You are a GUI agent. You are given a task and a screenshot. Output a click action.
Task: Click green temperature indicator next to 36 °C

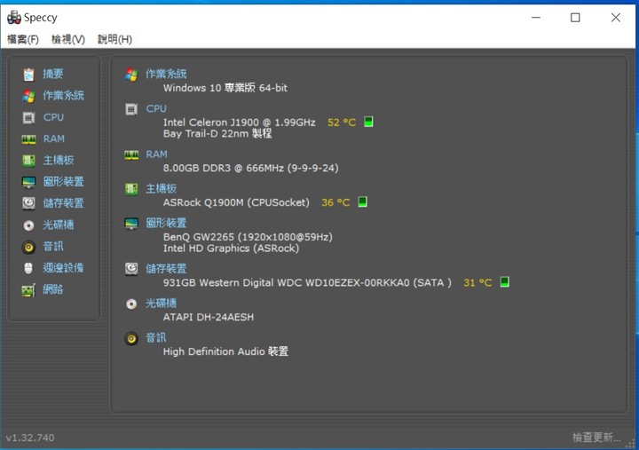coord(362,201)
